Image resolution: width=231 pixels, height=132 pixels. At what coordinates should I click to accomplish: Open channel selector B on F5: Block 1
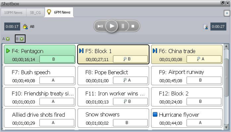(x=130, y=59)
